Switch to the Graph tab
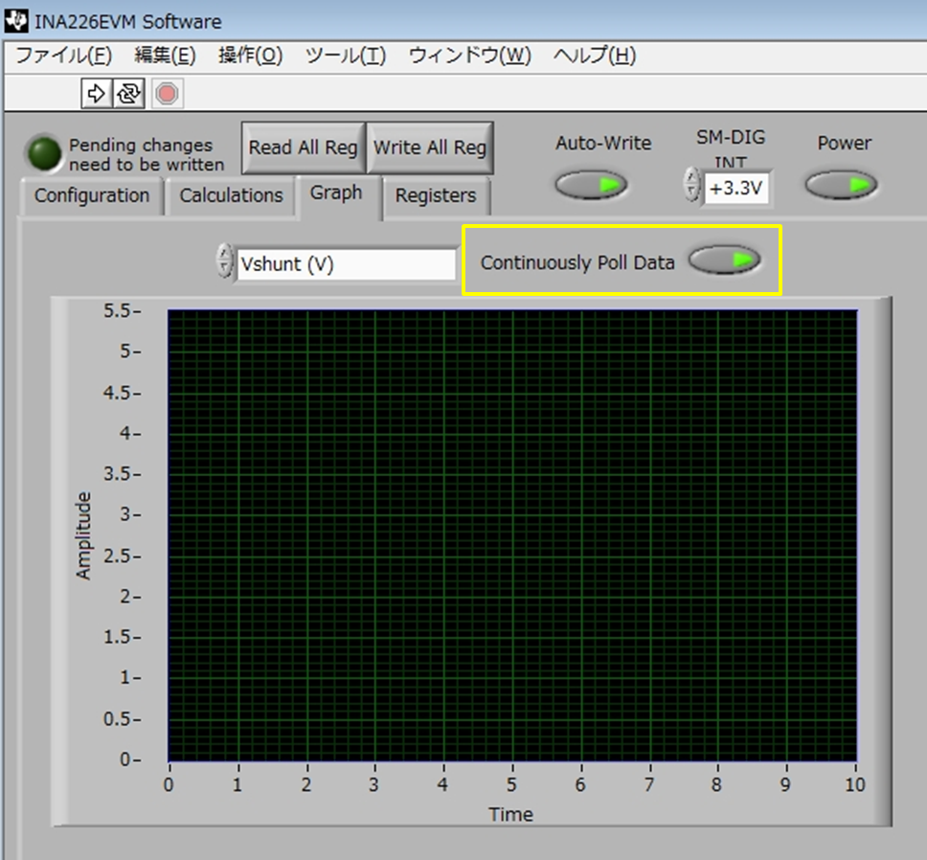Image resolution: width=927 pixels, height=860 pixels. tap(337, 192)
